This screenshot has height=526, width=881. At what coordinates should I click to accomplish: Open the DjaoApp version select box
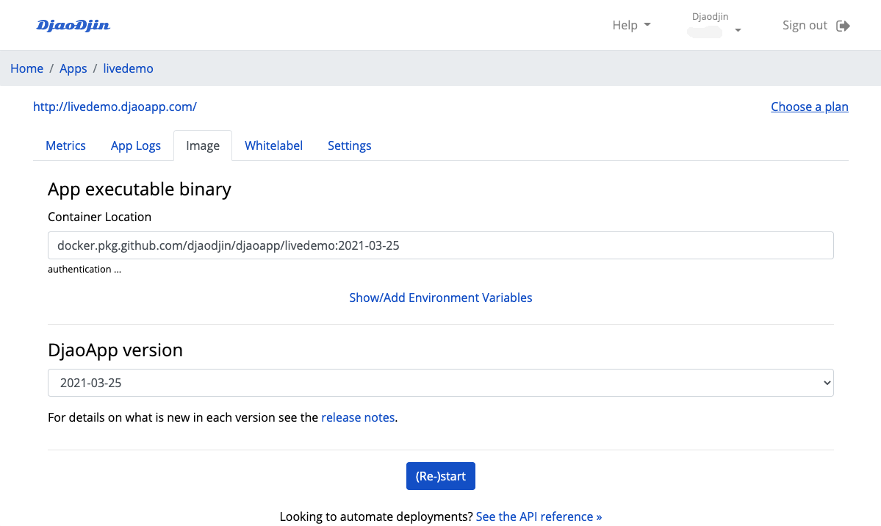(441, 383)
